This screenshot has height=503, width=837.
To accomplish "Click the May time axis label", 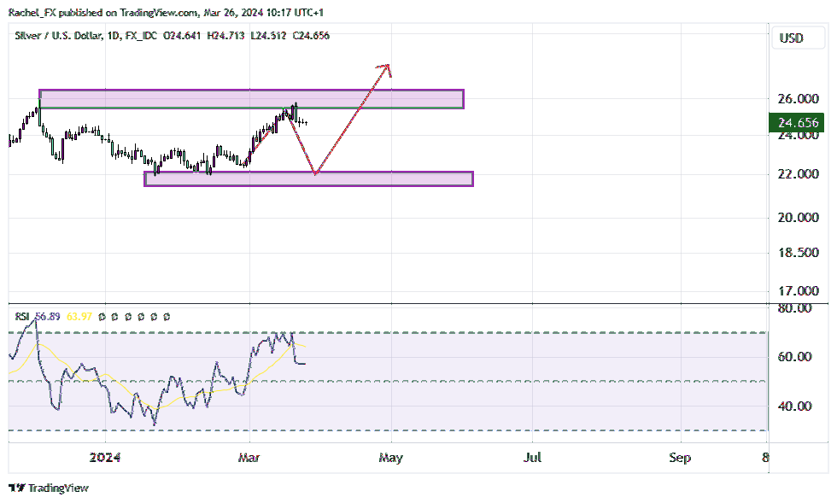I will [391, 458].
